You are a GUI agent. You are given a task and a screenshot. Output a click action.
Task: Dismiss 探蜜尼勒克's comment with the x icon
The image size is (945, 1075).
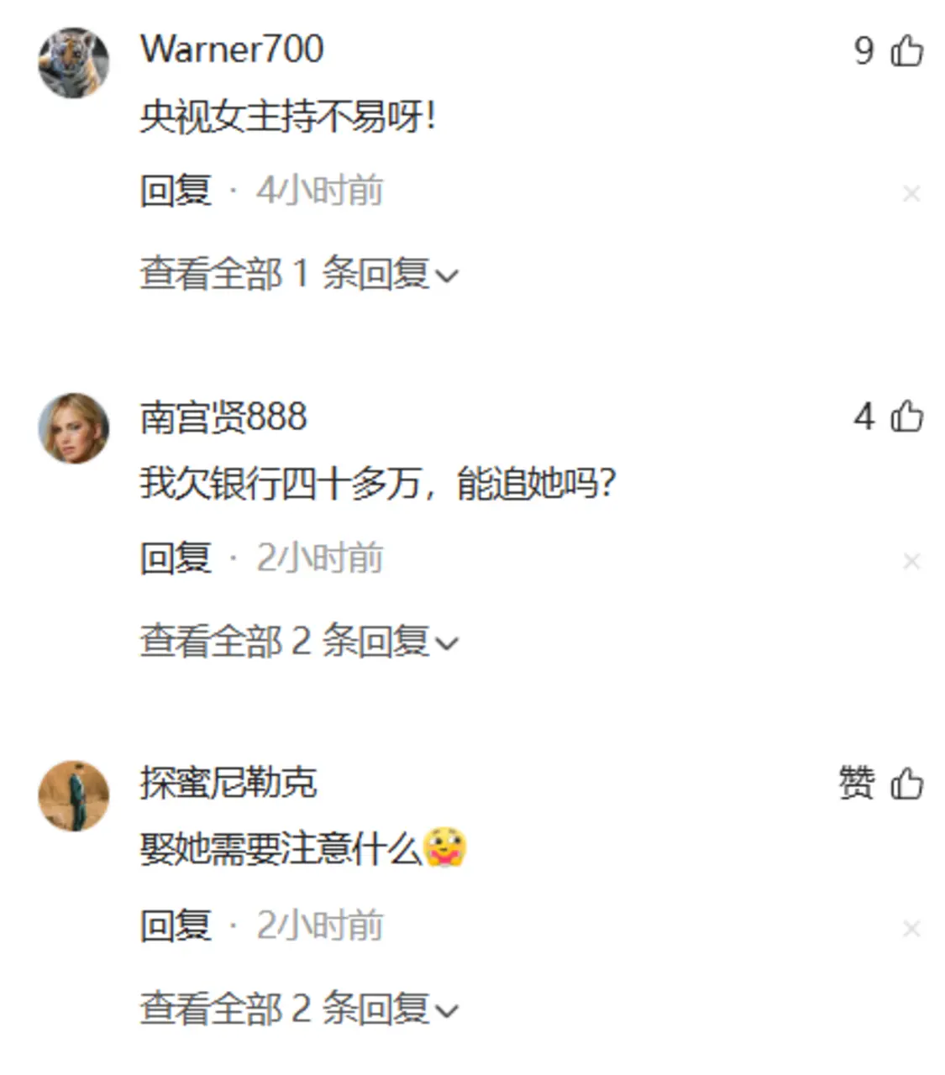coord(911,928)
